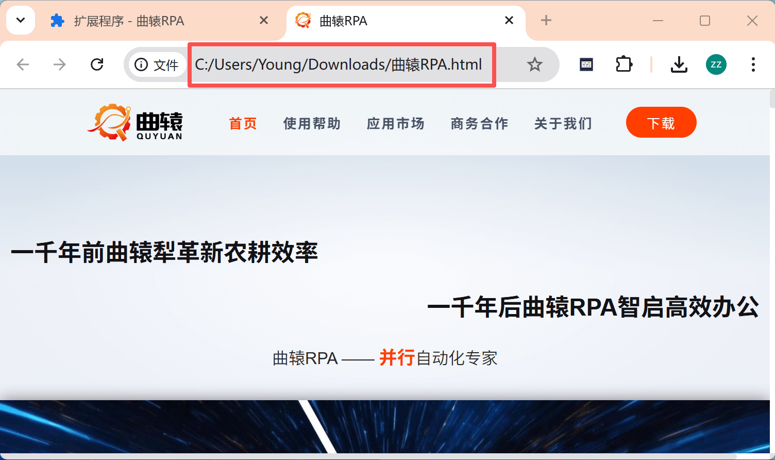
Task: Click the address bar URL field
Action: (338, 65)
